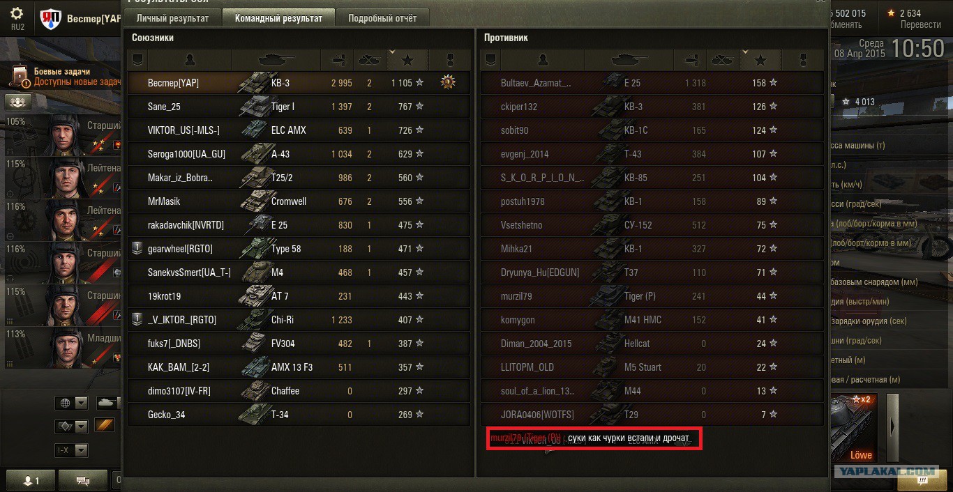Switch to Личный результат tab

[x=172, y=18]
